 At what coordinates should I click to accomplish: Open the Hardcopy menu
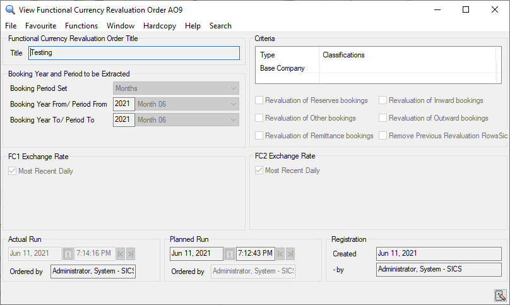point(160,26)
